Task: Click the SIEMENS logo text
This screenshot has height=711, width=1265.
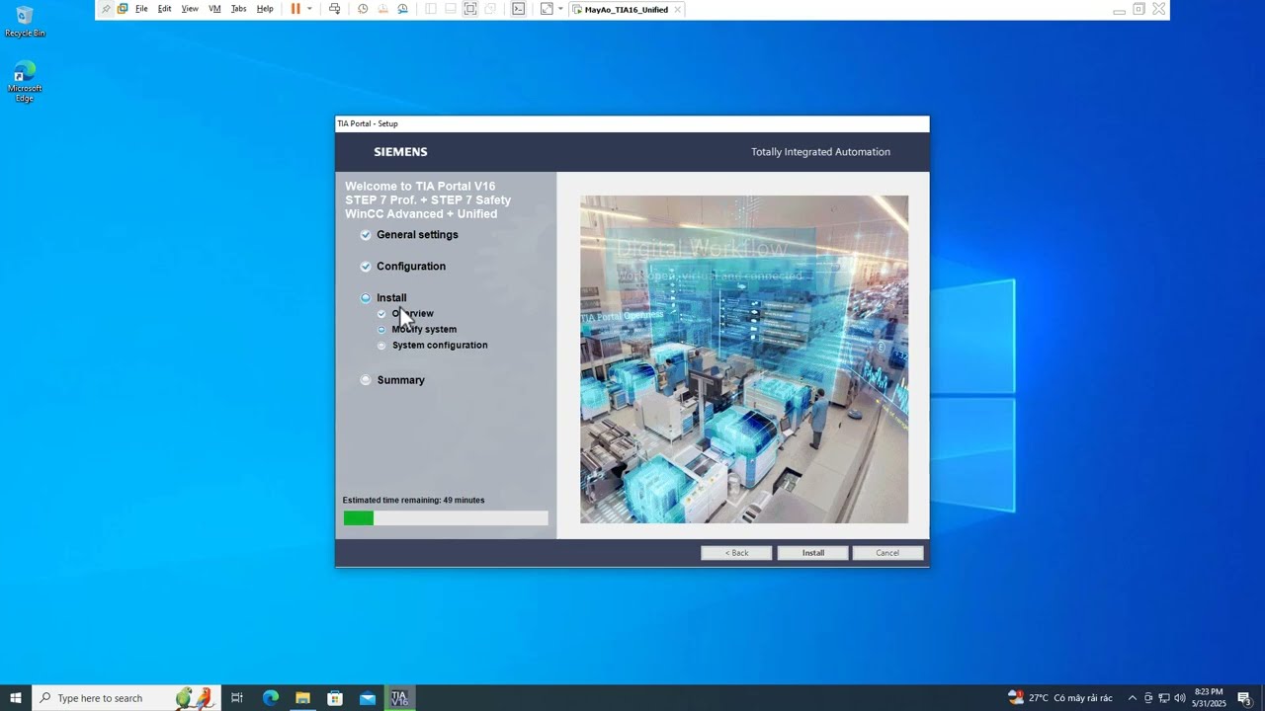Action: click(400, 152)
